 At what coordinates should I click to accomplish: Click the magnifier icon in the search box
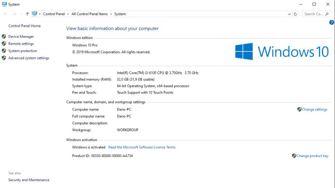[327, 14]
